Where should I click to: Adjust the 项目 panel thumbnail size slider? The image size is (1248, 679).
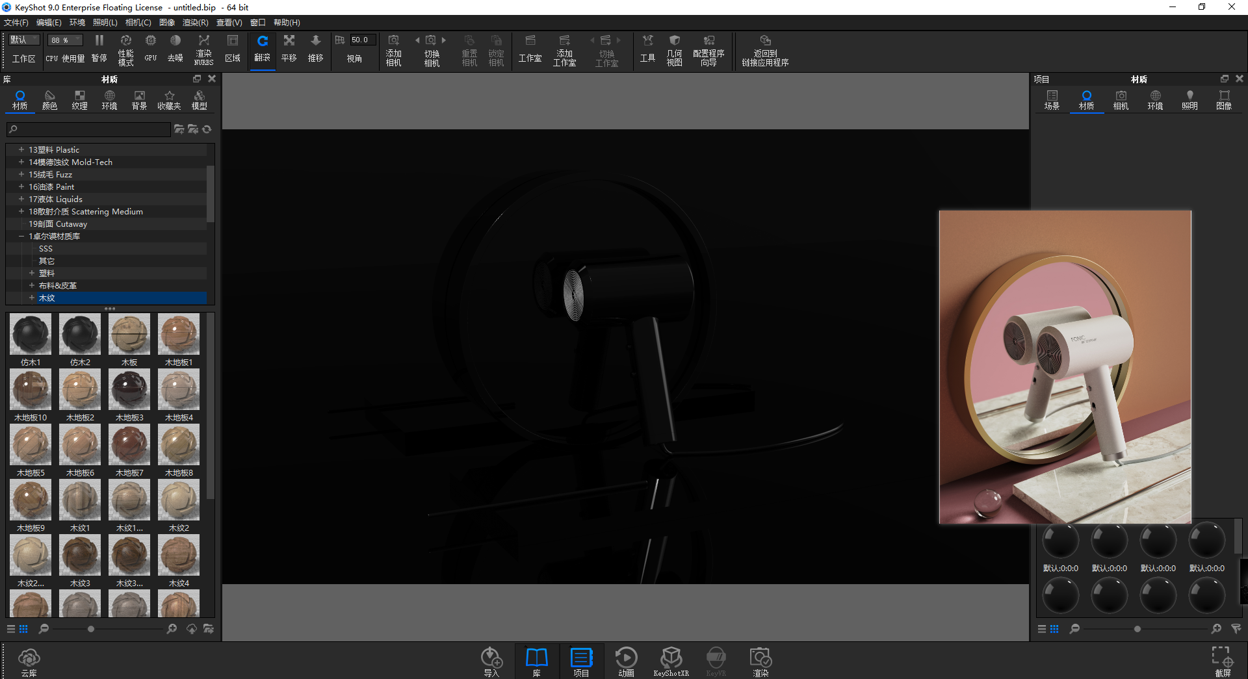(x=1137, y=629)
